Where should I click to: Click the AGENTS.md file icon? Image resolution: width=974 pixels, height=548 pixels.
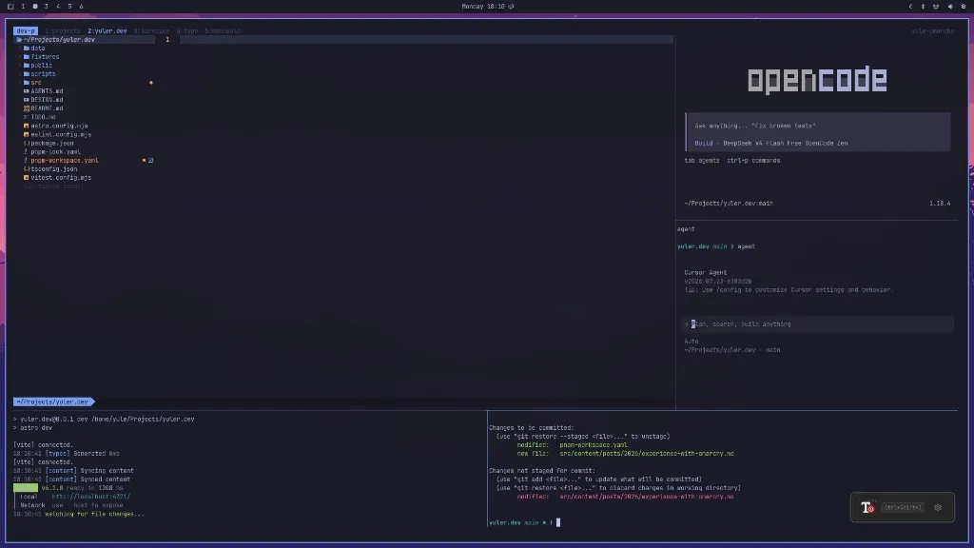point(26,91)
